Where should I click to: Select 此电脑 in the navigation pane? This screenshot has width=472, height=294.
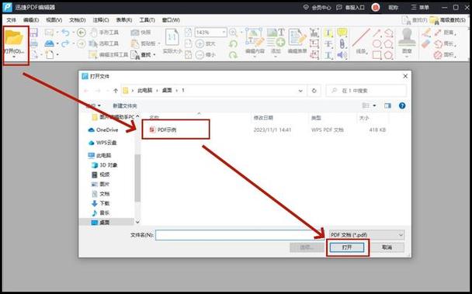(99, 155)
